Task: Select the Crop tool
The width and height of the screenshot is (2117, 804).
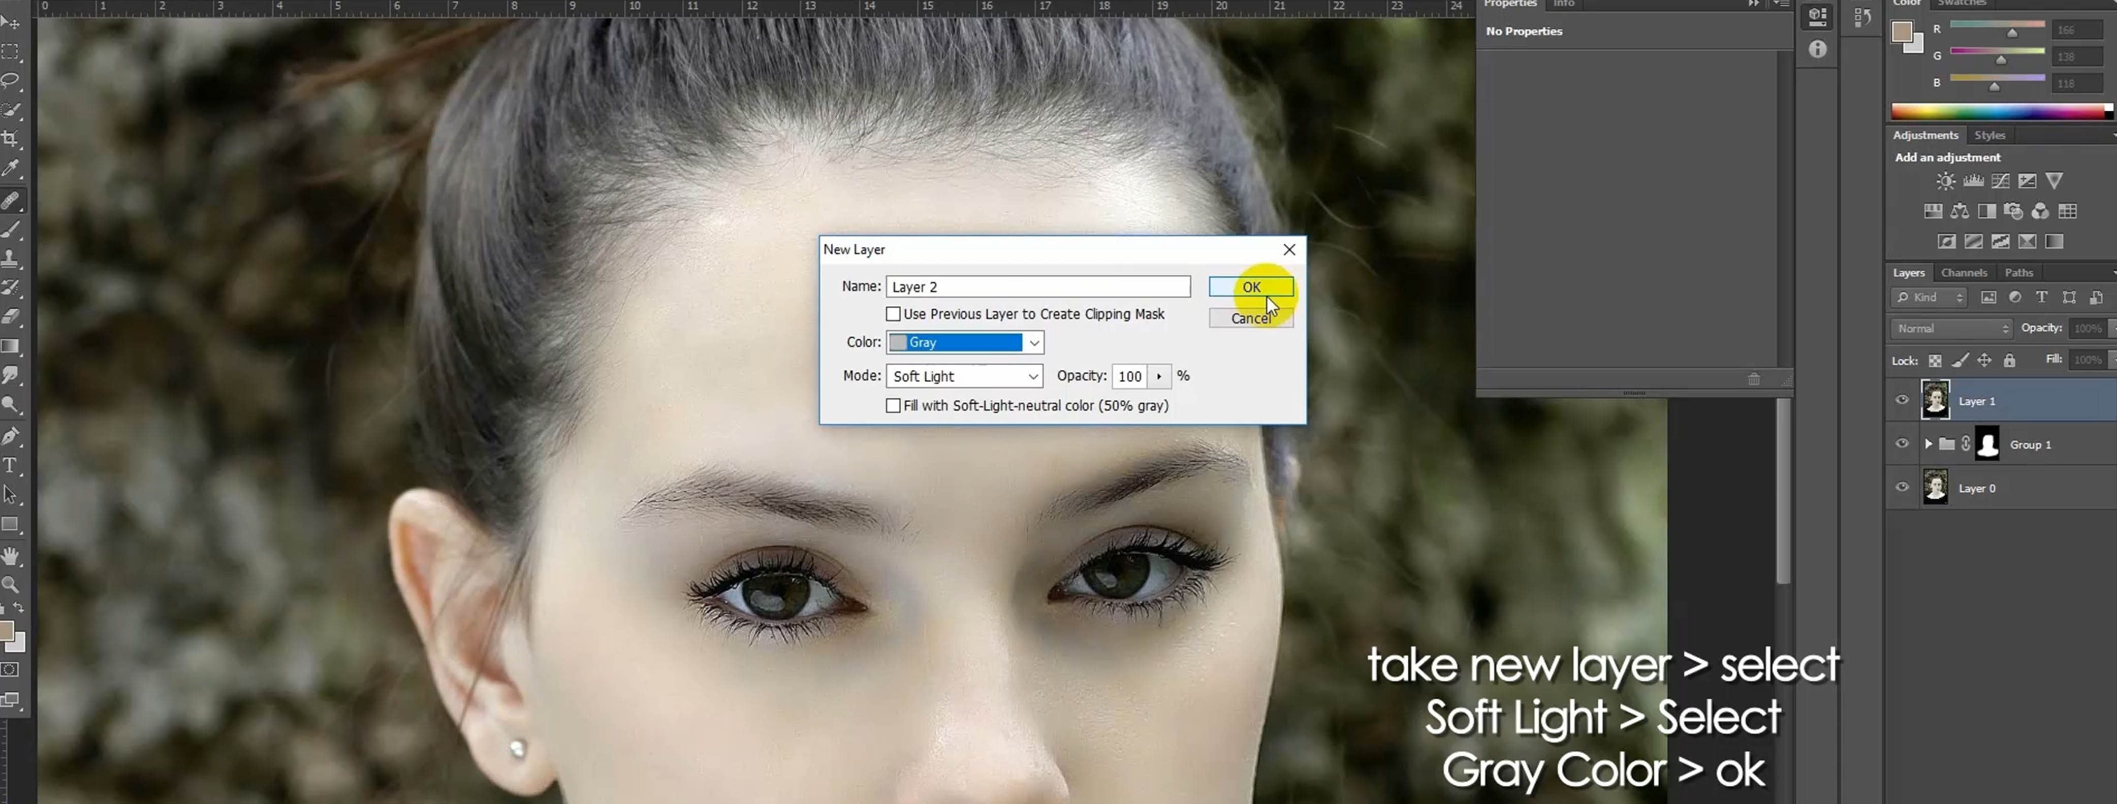Action: [x=11, y=139]
